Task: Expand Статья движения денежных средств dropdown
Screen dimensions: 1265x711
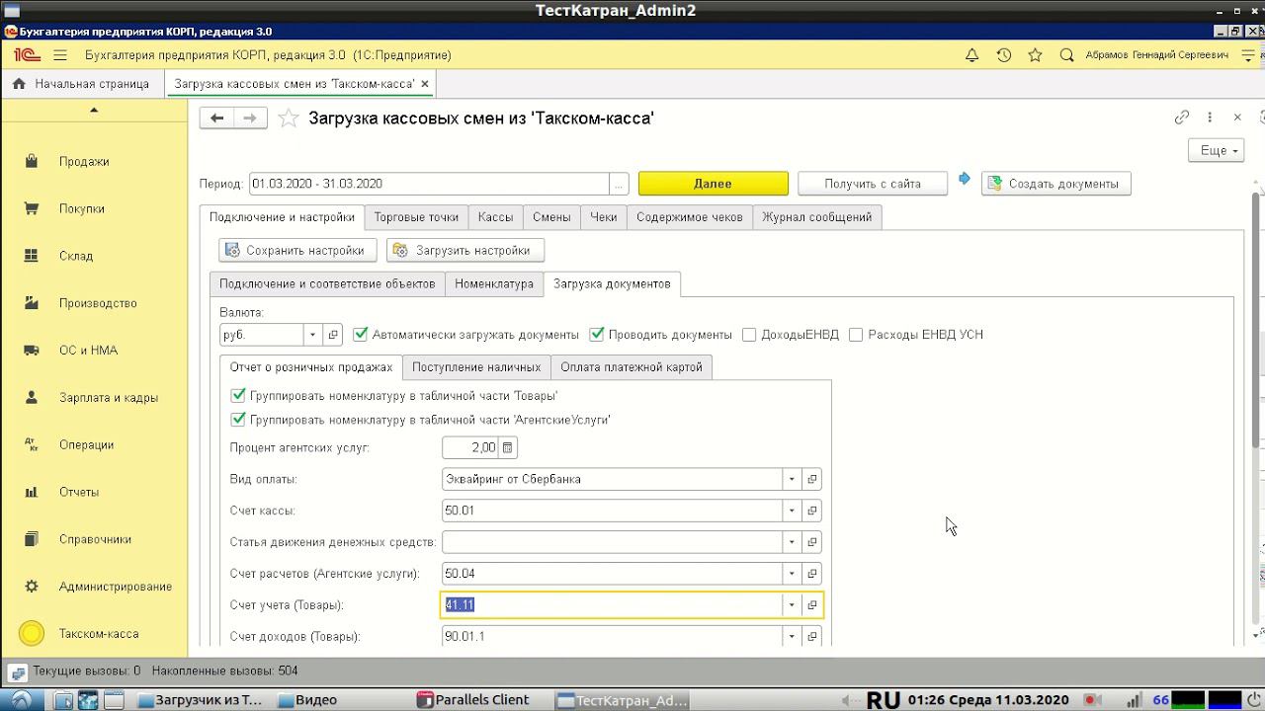Action: (x=792, y=542)
